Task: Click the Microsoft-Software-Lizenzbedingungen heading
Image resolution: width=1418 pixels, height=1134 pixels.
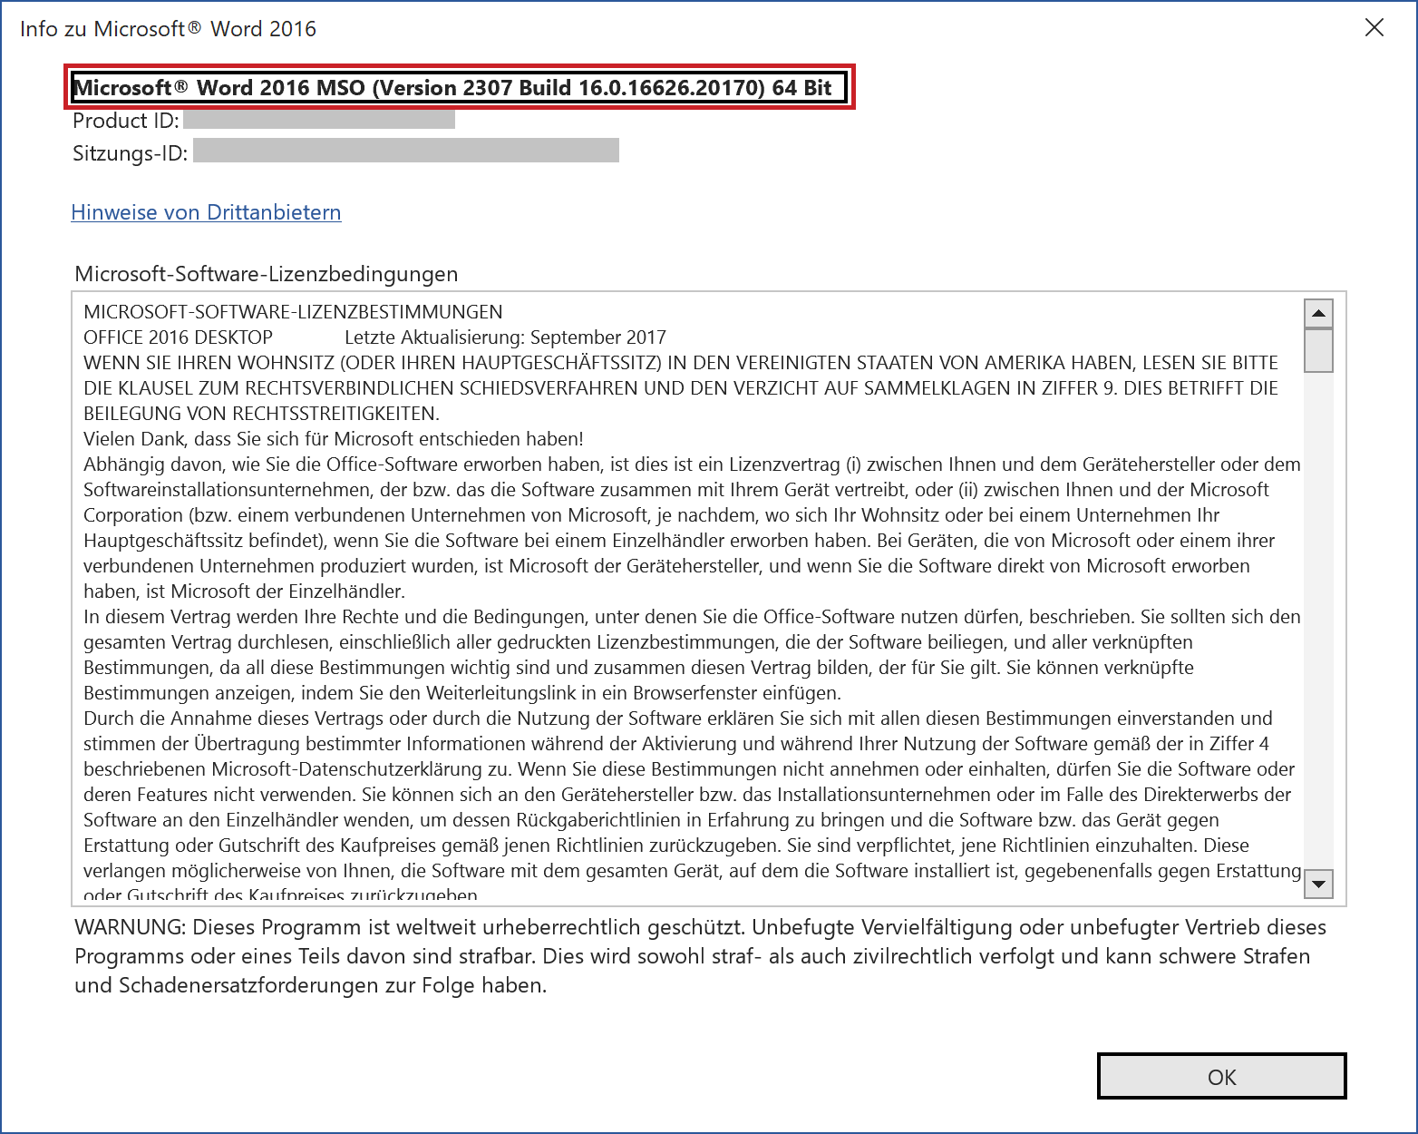Action: click(x=267, y=274)
